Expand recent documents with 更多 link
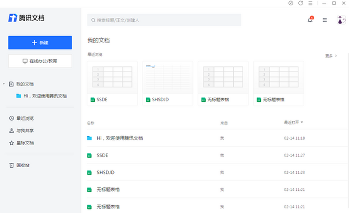349x213 pixels. 331,56
